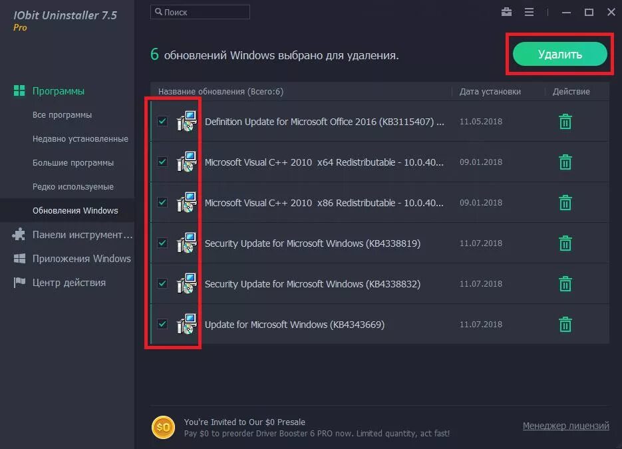This screenshot has width=622, height=449.
Task: Click the Действие column header
Action: (x=571, y=91)
